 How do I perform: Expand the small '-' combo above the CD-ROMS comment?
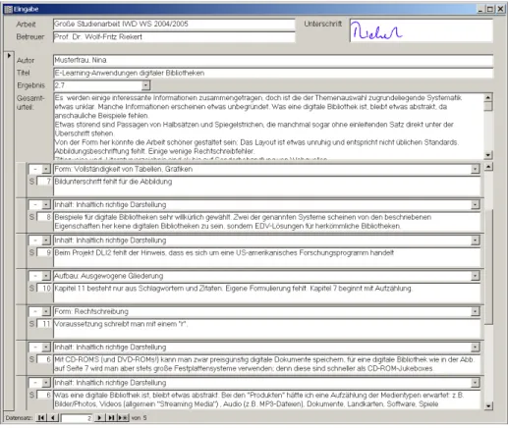click(46, 348)
